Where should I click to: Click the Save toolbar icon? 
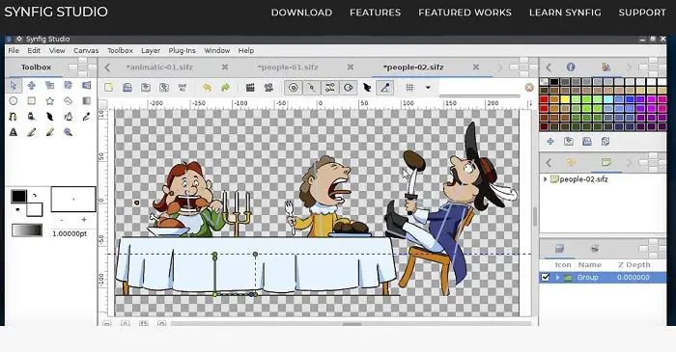(146, 88)
